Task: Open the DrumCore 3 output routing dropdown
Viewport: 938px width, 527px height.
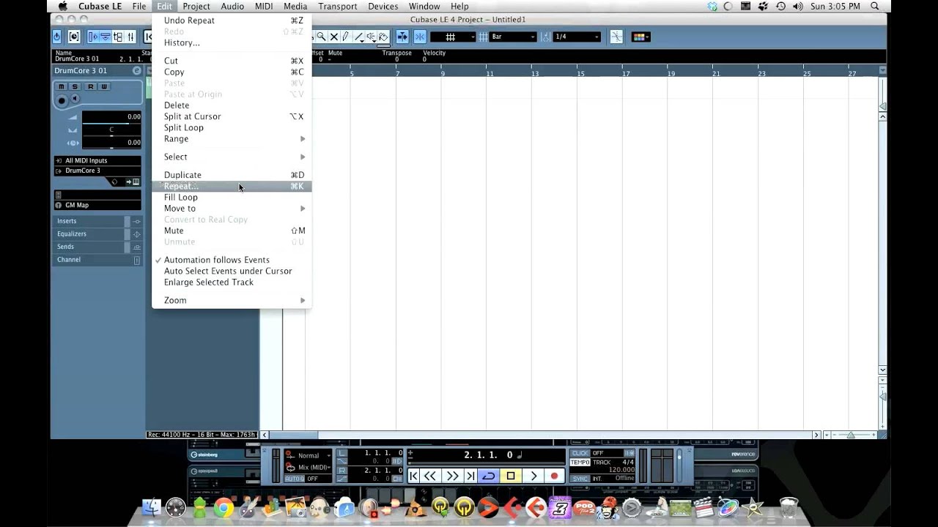Action: tap(97, 171)
